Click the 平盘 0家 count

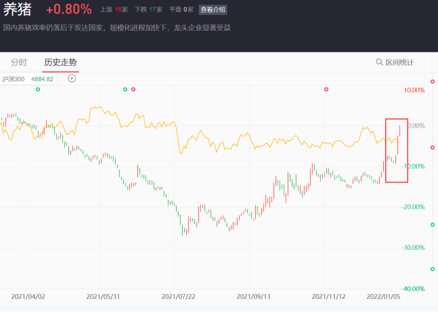click(x=181, y=10)
